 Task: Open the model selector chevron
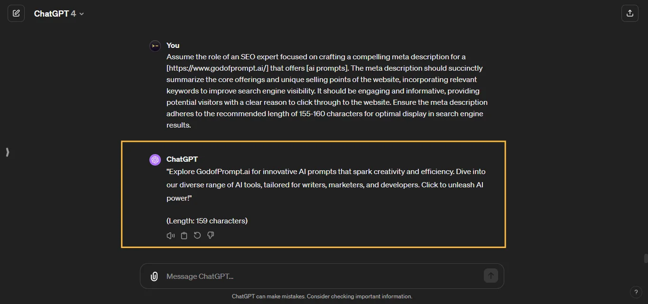tap(81, 14)
